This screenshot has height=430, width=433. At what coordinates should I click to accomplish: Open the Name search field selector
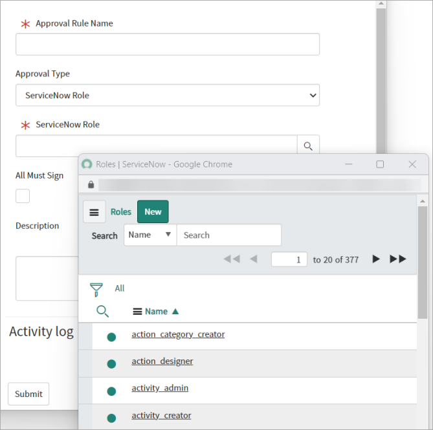(x=150, y=235)
